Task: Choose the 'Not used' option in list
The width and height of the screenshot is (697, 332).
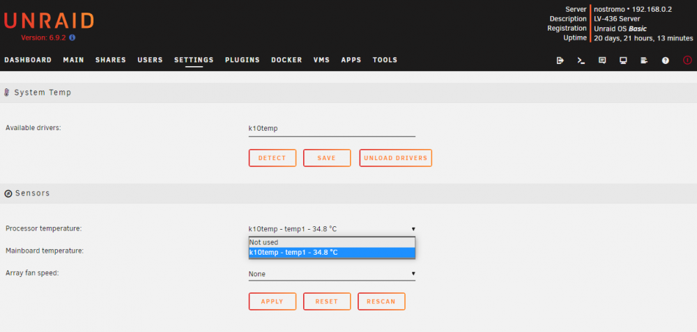Action: pos(332,242)
